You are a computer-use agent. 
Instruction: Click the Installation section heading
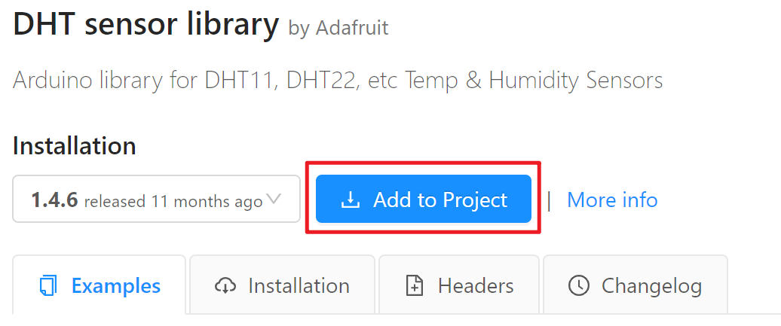(74, 146)
